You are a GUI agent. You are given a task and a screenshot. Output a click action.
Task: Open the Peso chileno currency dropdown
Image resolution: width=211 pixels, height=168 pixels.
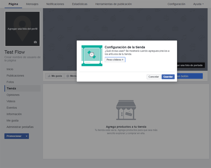click(115, 60)
